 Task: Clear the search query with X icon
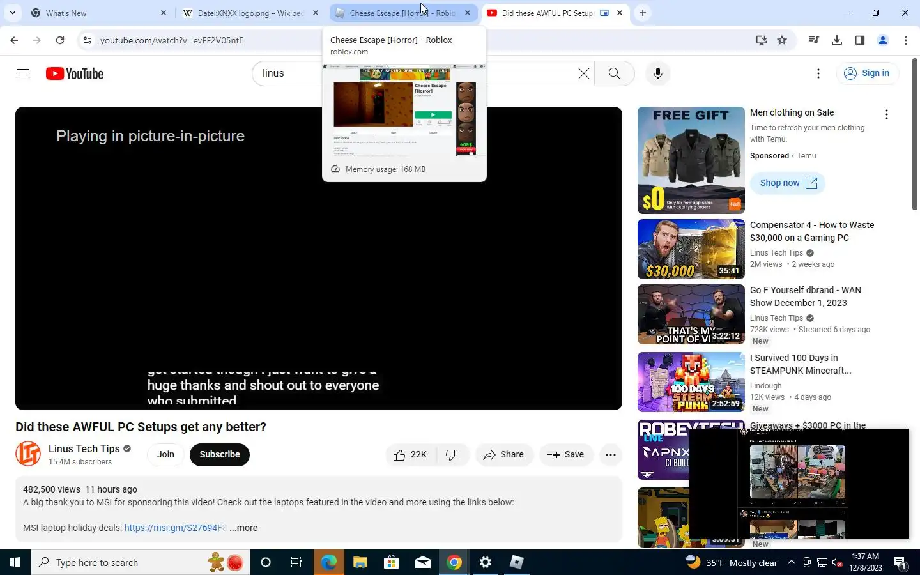[x=583, y=73]
